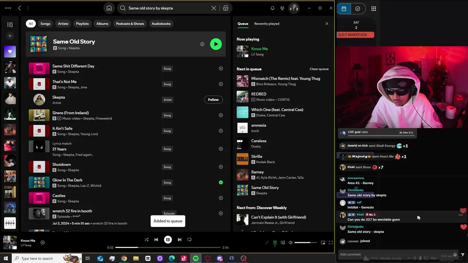Open the Browse icon beside search
The height and width of the screenshot is (263, 468).
click(x=226, y=8)
